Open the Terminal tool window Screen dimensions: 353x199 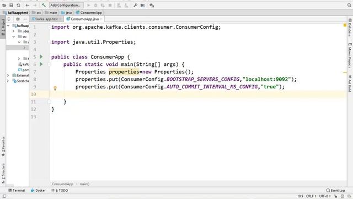(x=17, y=190)
